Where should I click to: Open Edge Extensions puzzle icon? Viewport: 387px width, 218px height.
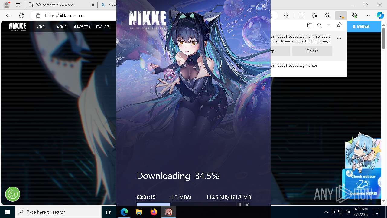(286, 15)
